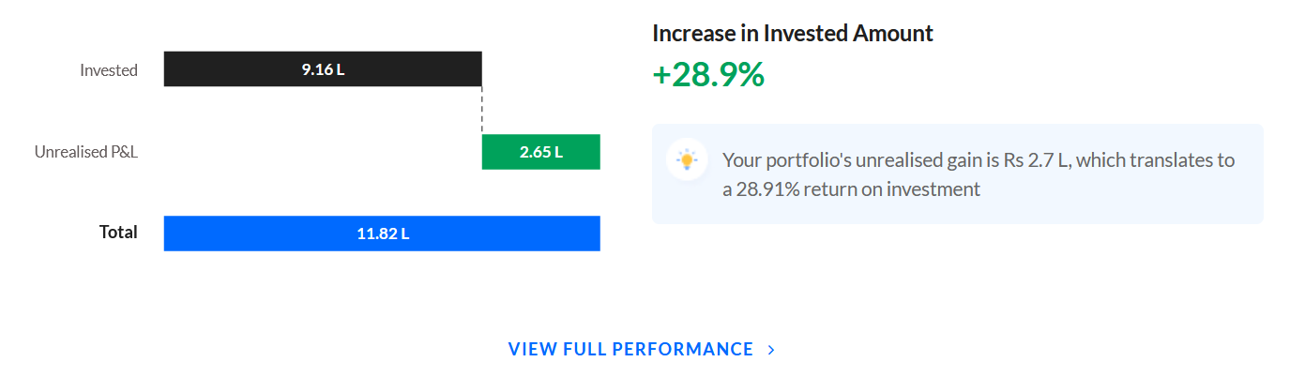This screenshot has height=392, width=1290.
Task: Click the lightbulb insight icon
Action: click(x=687, y=159)
